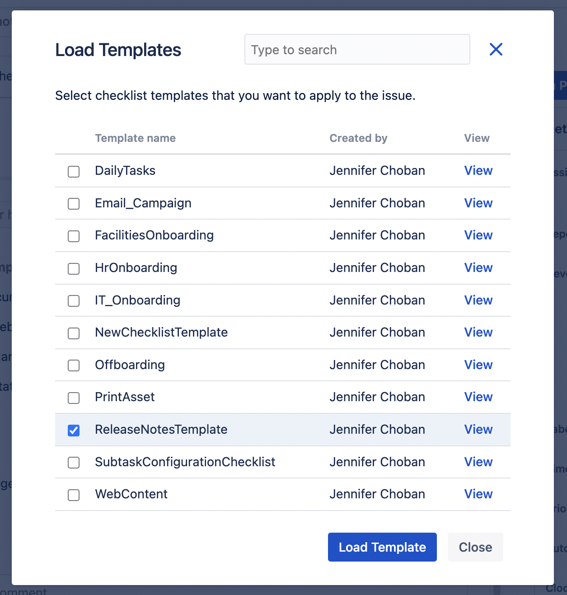Open the HrOnboarding template view
The width and height of the screenshot is (567, 595).
click(478, 268)
